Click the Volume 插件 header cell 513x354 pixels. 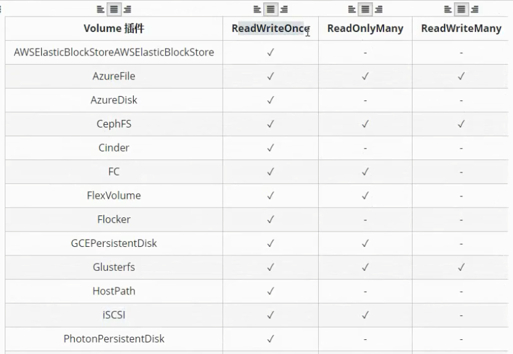(x=114, y=28)
